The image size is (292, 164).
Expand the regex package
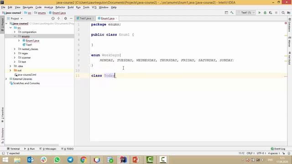[15, 53]
